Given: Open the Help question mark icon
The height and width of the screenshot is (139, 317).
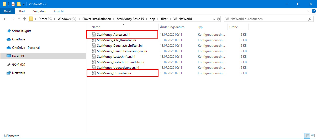Looking at the screenshot, I should pyautogui.click(x=314, y=11).
